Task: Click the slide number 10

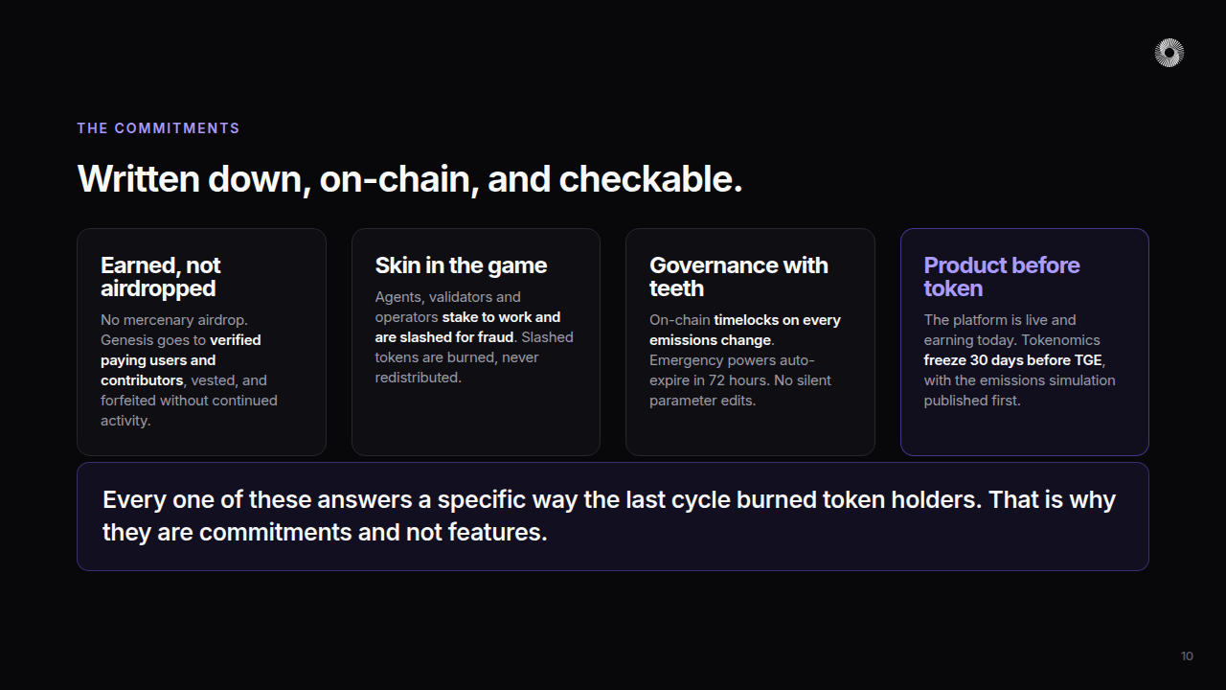Action: 1187,656
